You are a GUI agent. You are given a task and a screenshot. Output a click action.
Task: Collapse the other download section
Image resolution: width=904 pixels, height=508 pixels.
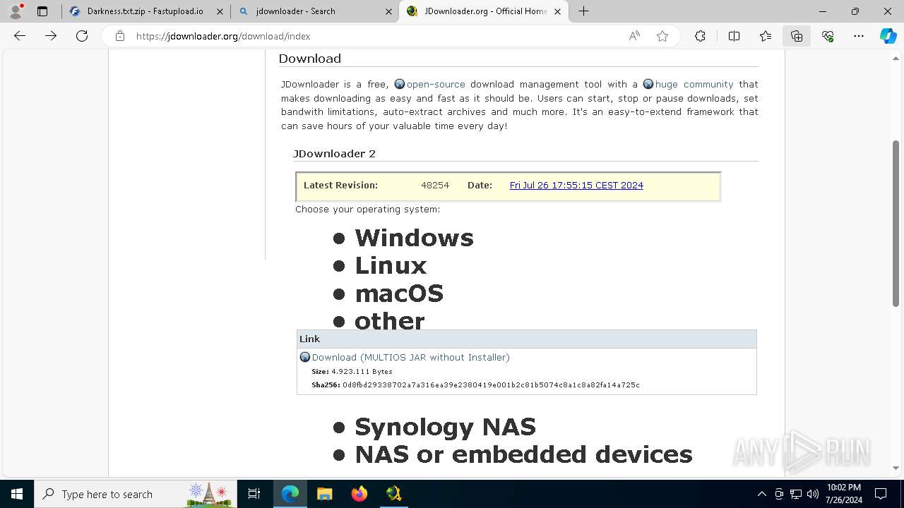coord(389,320)
